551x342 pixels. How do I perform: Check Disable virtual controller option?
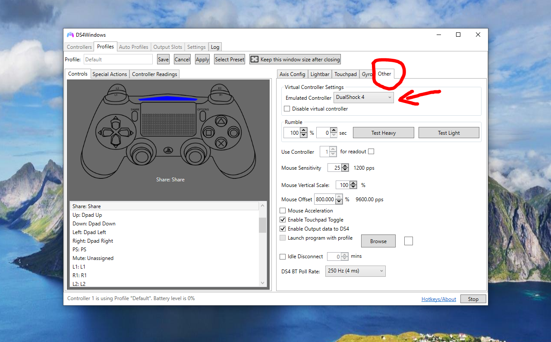(287, 109)
